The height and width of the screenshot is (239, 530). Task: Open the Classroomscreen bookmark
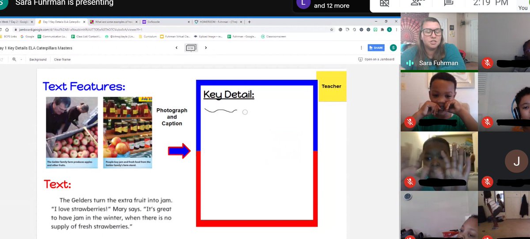click(x=274, y=37)
